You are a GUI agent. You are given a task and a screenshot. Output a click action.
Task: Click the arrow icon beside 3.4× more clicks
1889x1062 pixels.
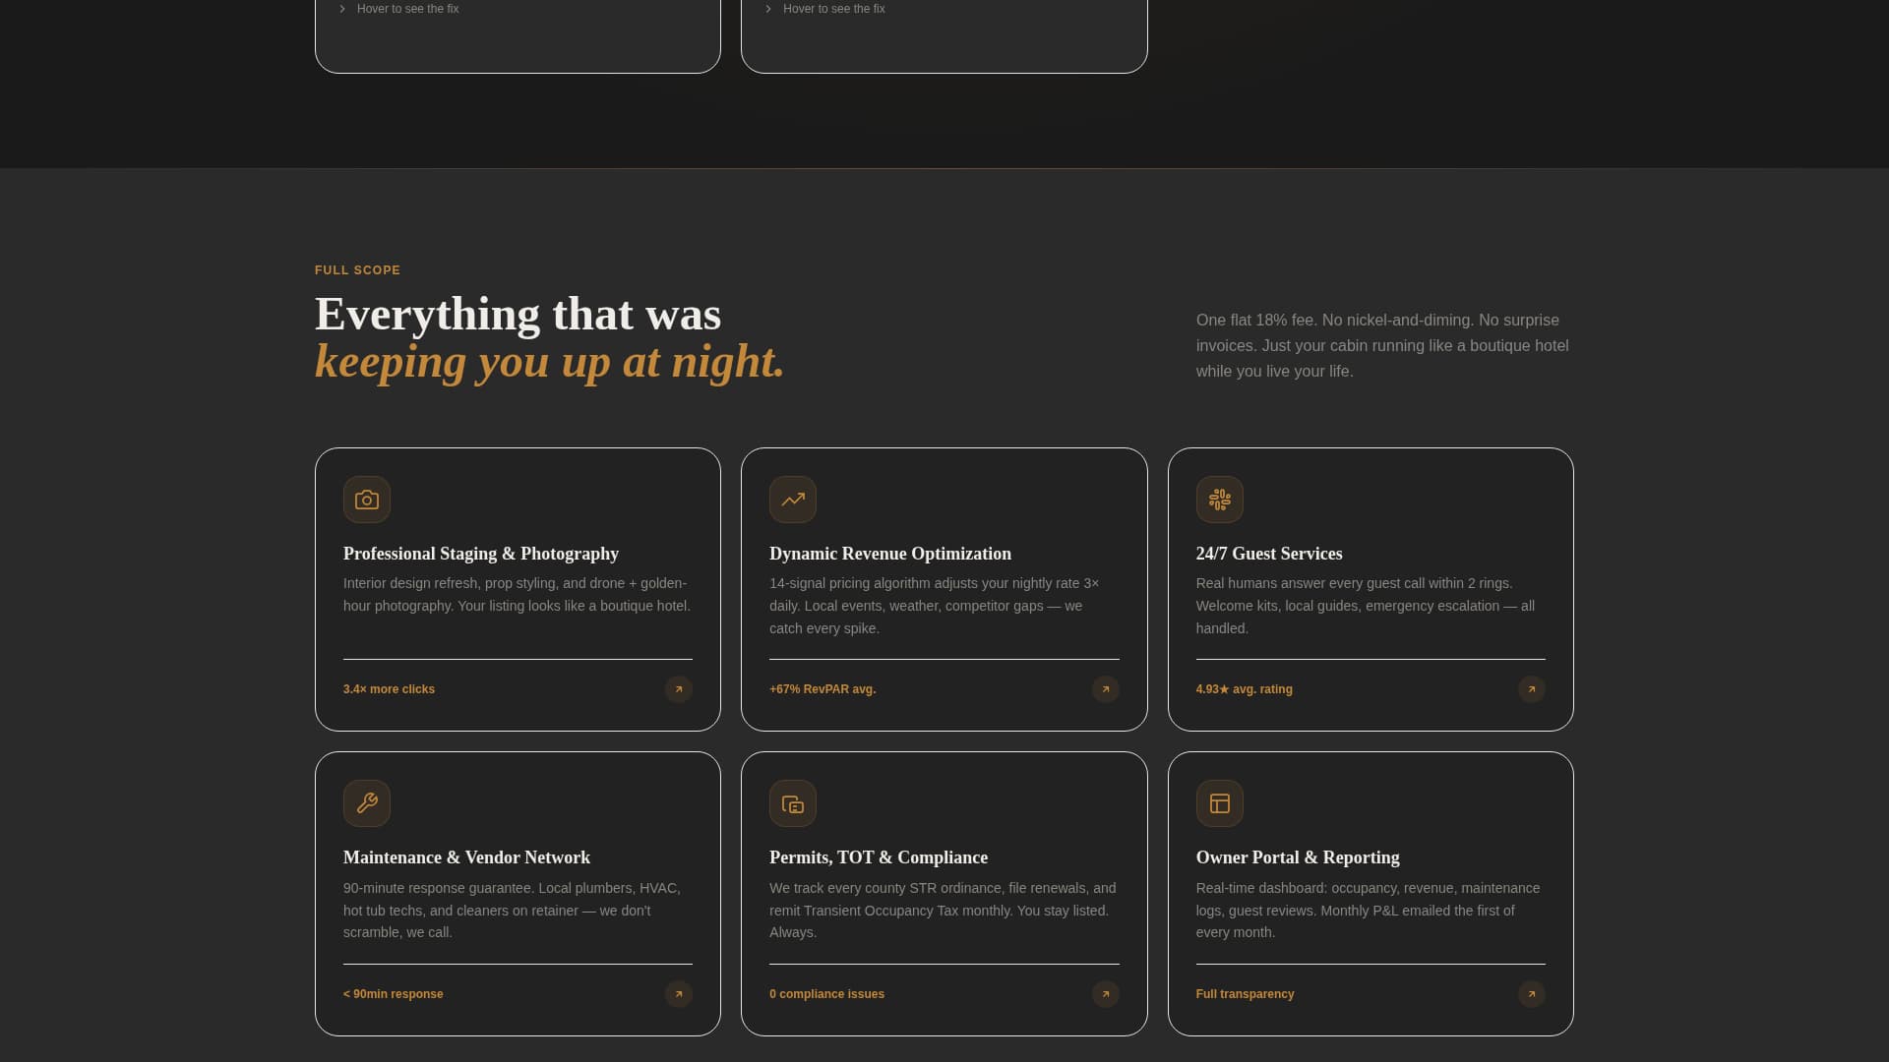[678, 689]
